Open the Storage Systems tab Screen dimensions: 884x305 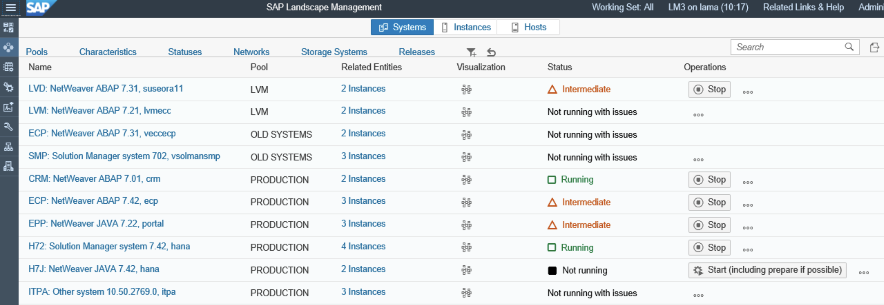[334, 52]
